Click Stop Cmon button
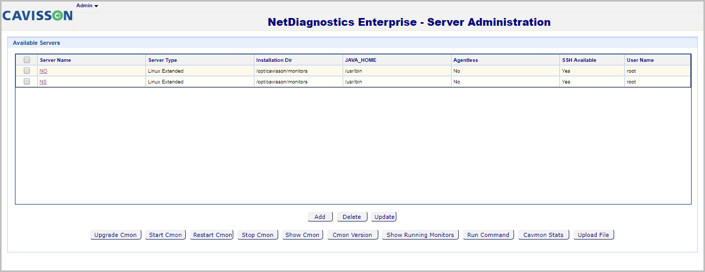The image size is (705, 272). pyautogui.click(x=258, y=235)
